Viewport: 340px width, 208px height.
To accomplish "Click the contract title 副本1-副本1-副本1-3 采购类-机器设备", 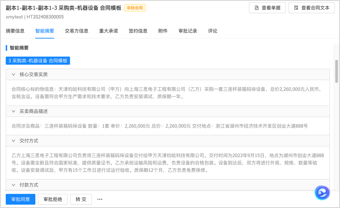I will [x=63, y=8].
